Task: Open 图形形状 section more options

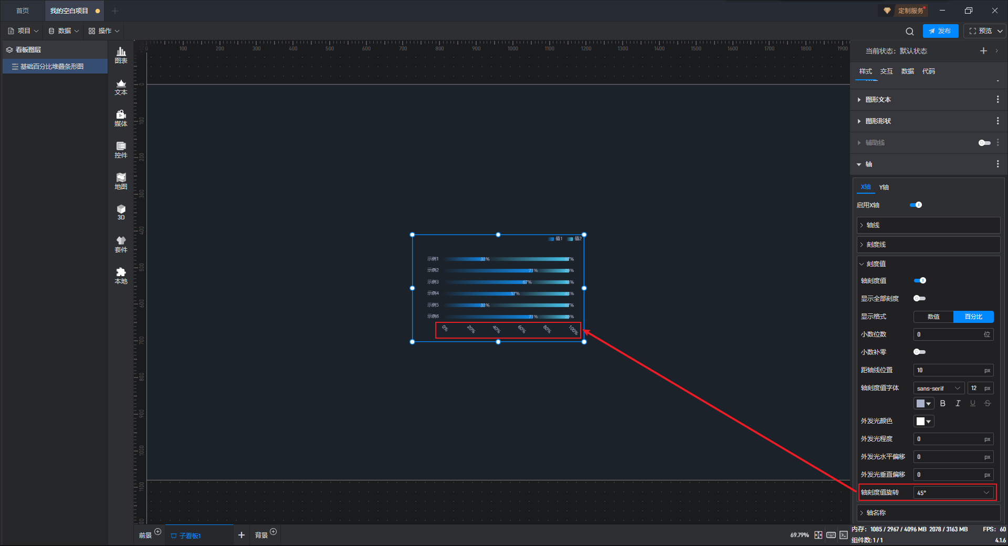Action: tap(997, 121)
